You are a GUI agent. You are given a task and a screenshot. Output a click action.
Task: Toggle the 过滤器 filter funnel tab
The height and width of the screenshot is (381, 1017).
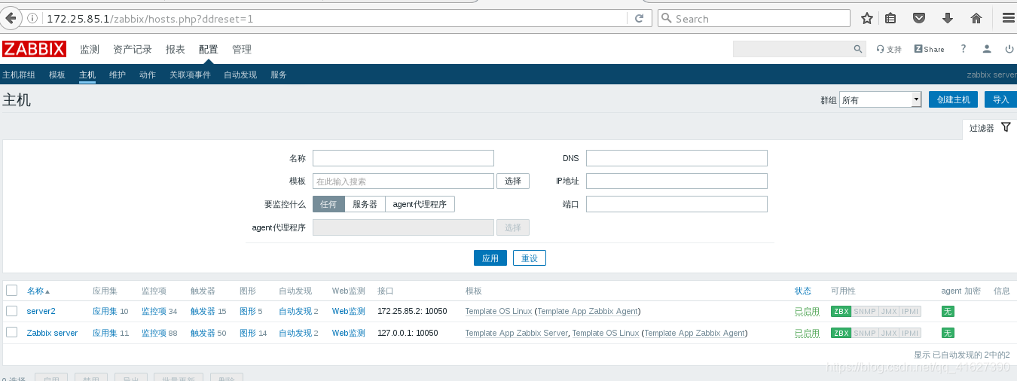[990, 128]
